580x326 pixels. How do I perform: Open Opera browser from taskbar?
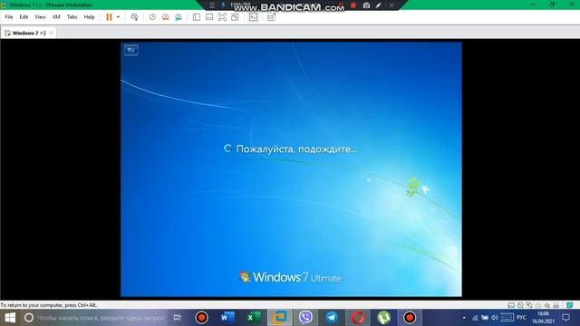point(357,318)
